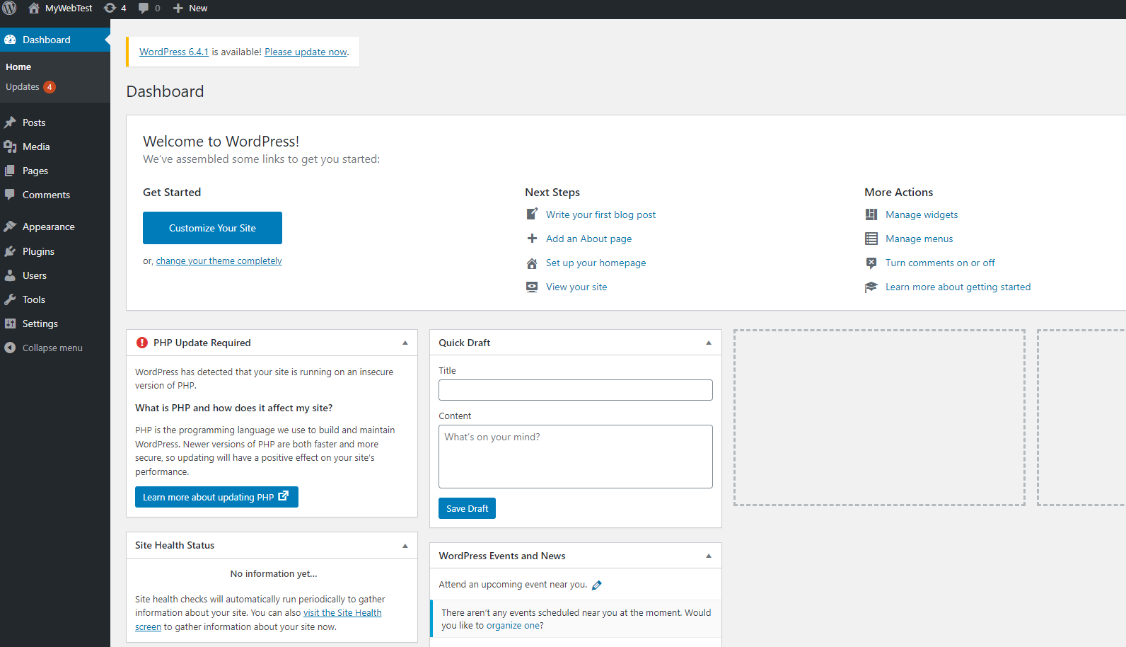The height and width of the screenshot is (647, 1126).
Task: Collapse the Site Health Status panel
Action: click(x=405, y=546)
